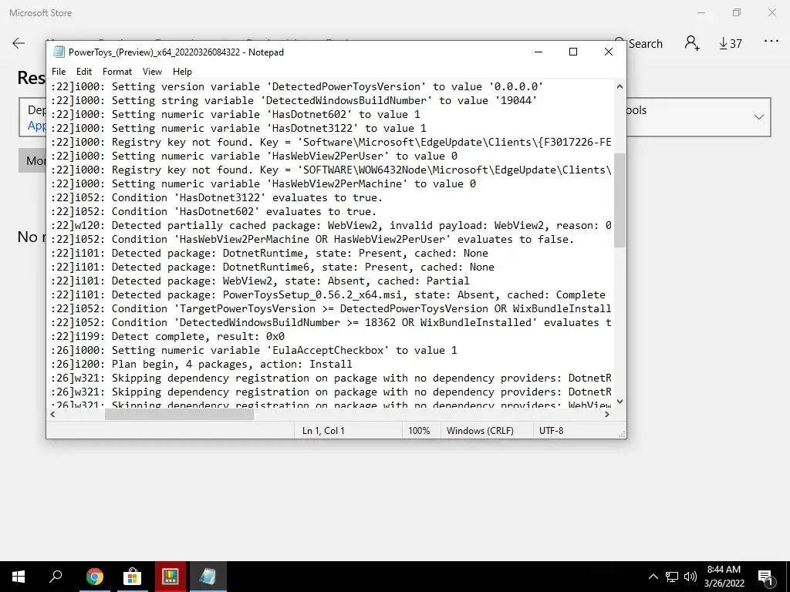The width and height of the screenshot is (790, 592).
Task: Open the Format menu in Notepad
Action: (117, 72)
